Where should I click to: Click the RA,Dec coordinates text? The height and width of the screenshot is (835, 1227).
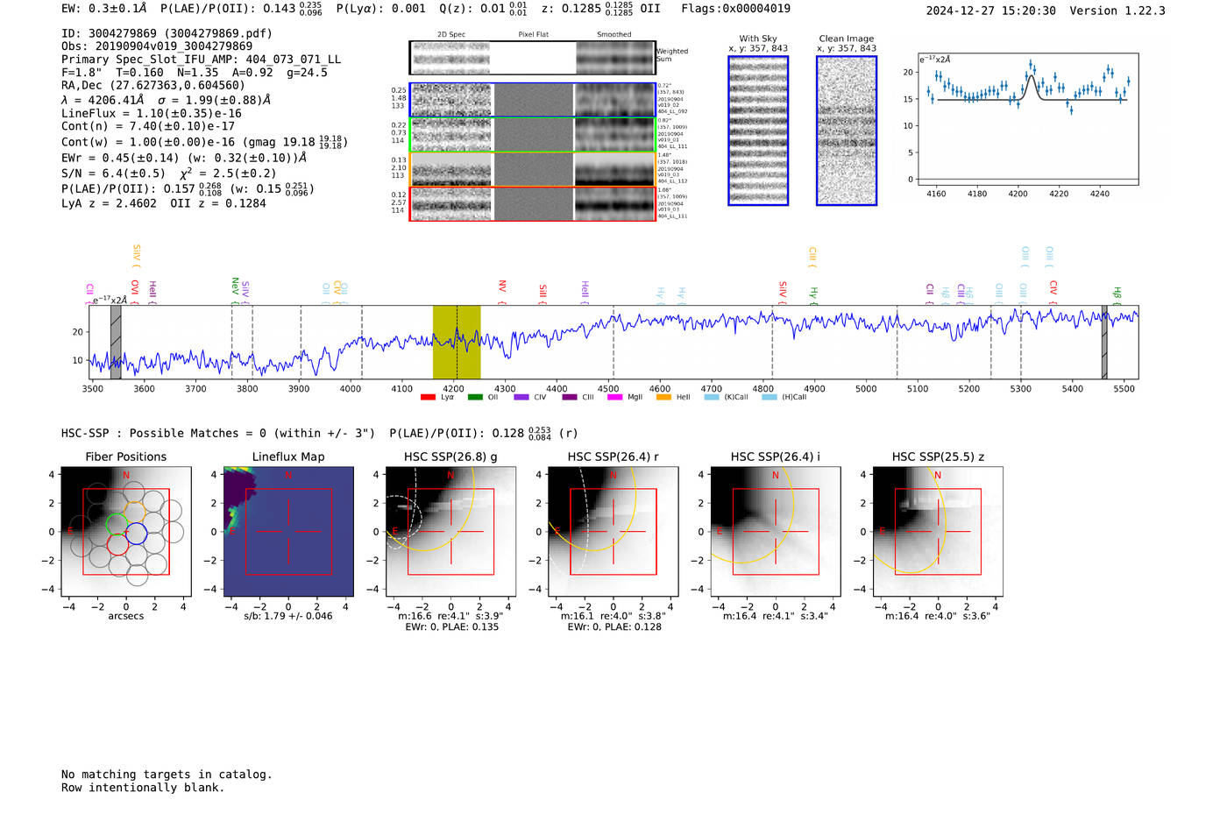point(153,85)
